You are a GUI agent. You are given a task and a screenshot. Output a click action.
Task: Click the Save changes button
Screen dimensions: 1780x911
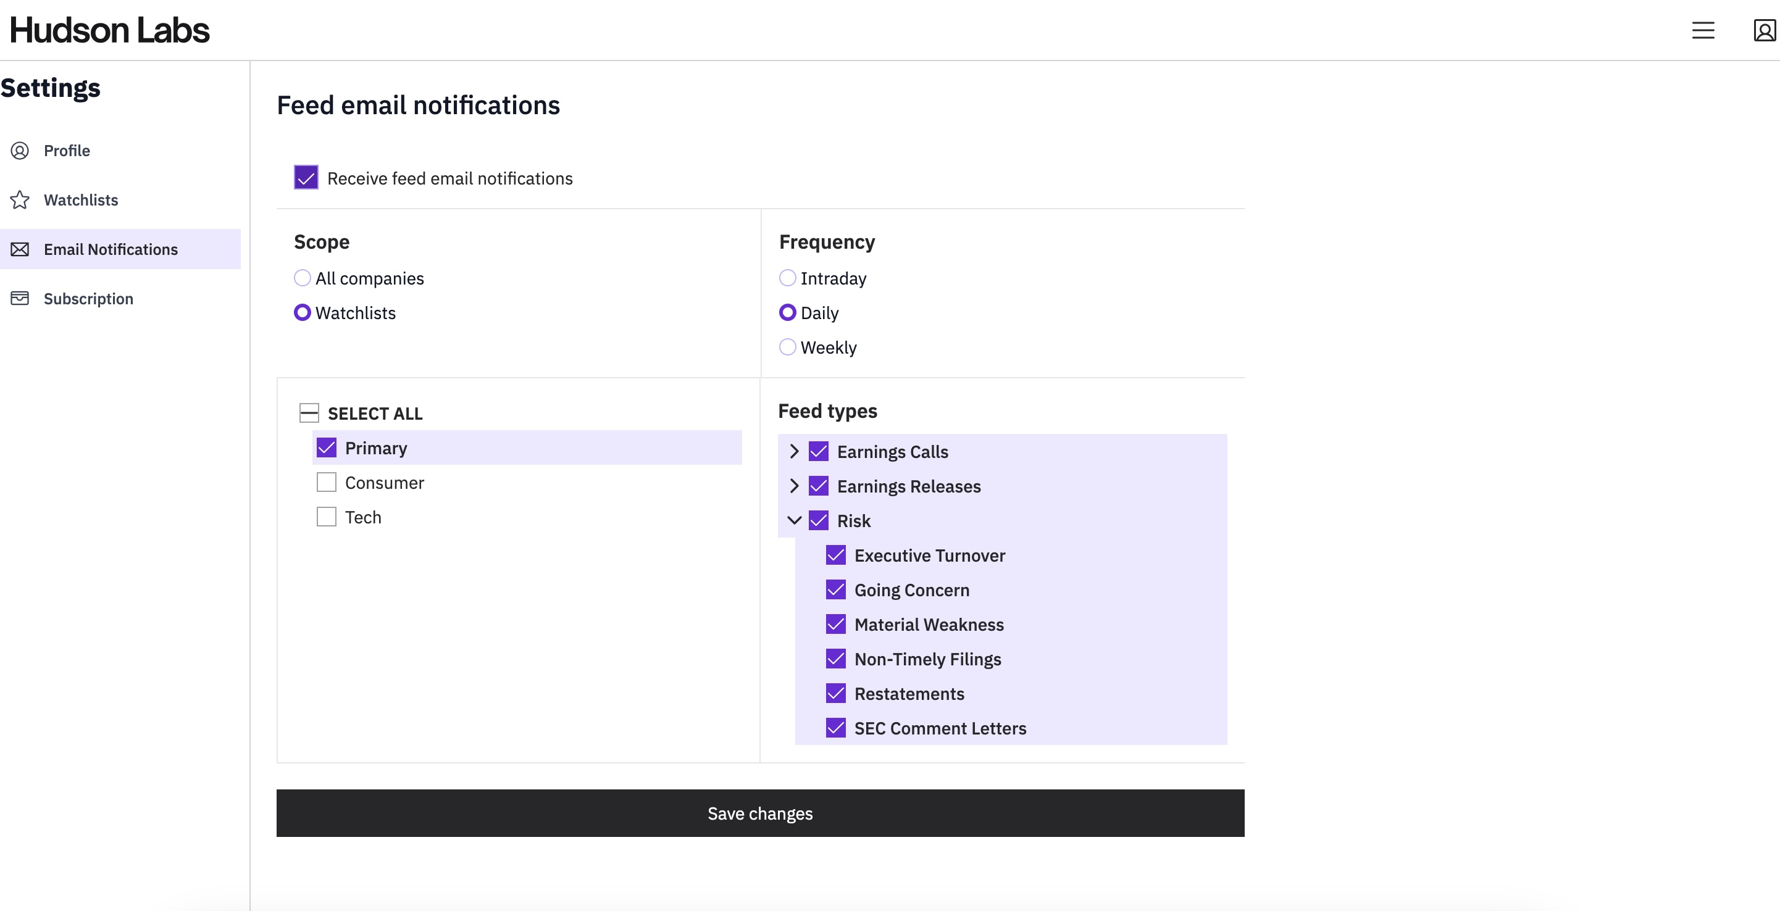760,813
